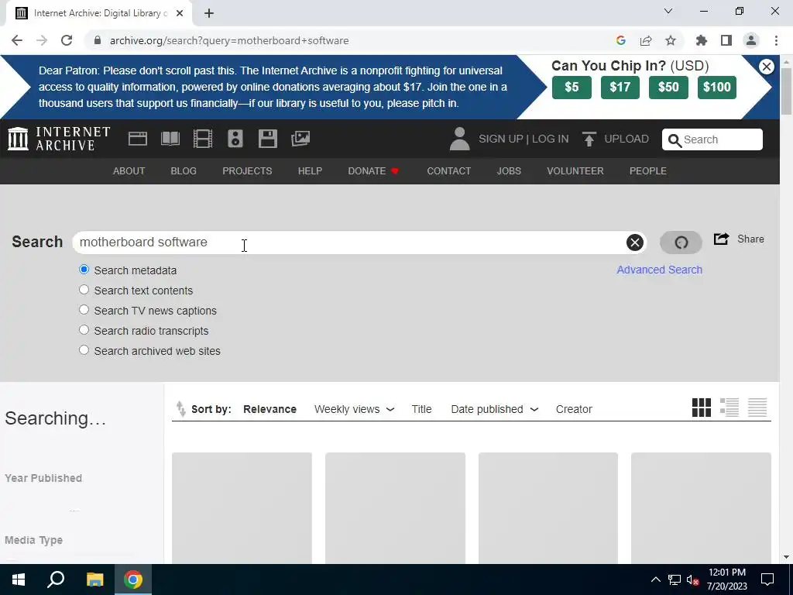Open ABOUT menu item
Viewport: 793px width, 595px height.
(129, 171)
